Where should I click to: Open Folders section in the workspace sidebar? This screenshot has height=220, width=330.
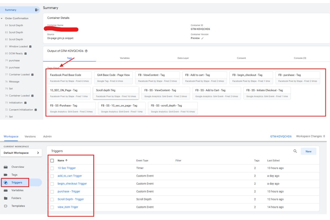pos(16,198)
